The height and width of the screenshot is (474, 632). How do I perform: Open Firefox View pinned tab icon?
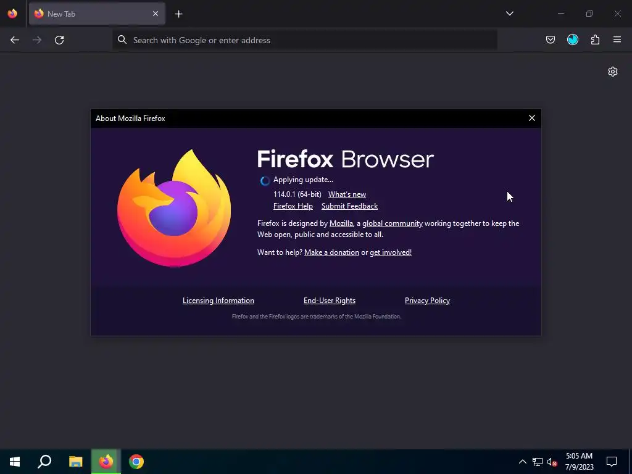click(12, 14)
